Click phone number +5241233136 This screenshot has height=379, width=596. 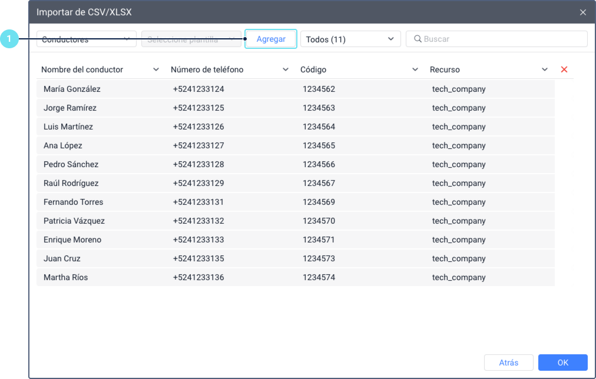198,278
